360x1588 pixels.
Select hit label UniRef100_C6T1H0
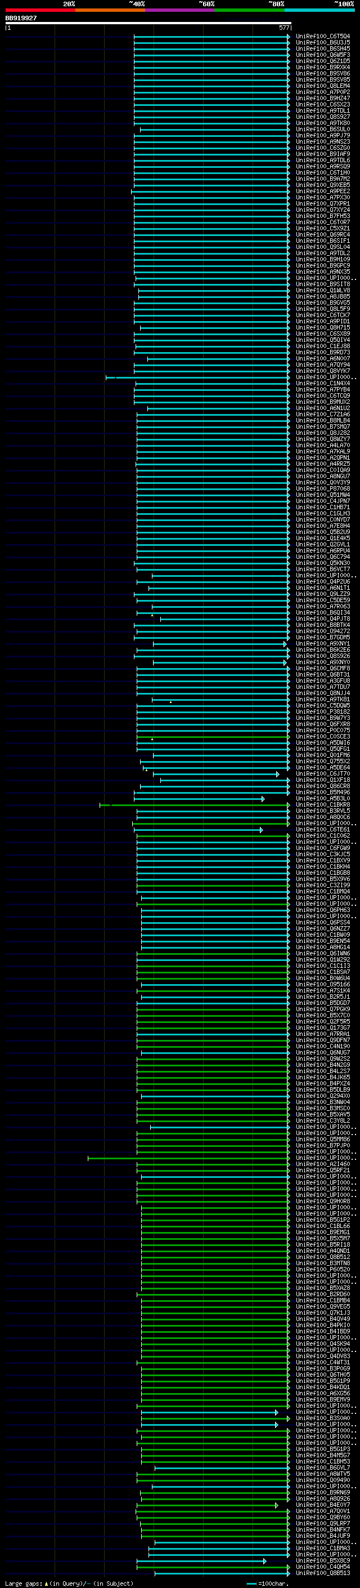(x=323, y=172)
